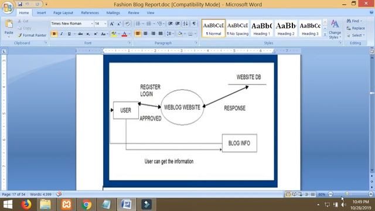375x211 pixels.
Task: Toggle superscript formatting
Action: (x=96, y=34)
